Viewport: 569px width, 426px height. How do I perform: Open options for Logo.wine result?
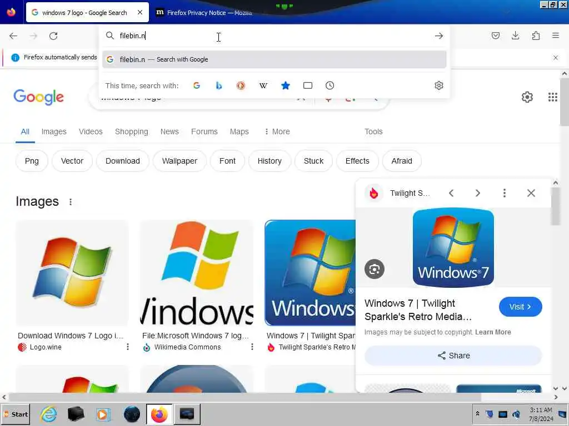click(128, 347)
